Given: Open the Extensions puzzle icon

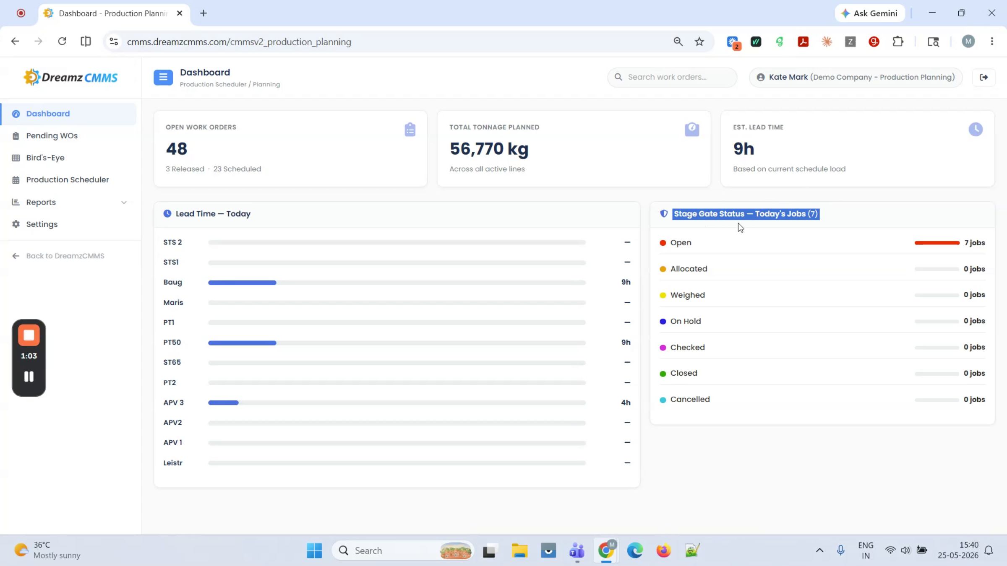Looking at the screenshot, I should click(x=898, y=42).
